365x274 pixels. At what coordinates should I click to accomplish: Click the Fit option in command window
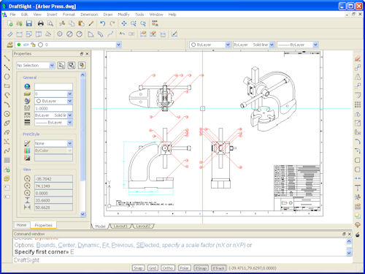106,245
